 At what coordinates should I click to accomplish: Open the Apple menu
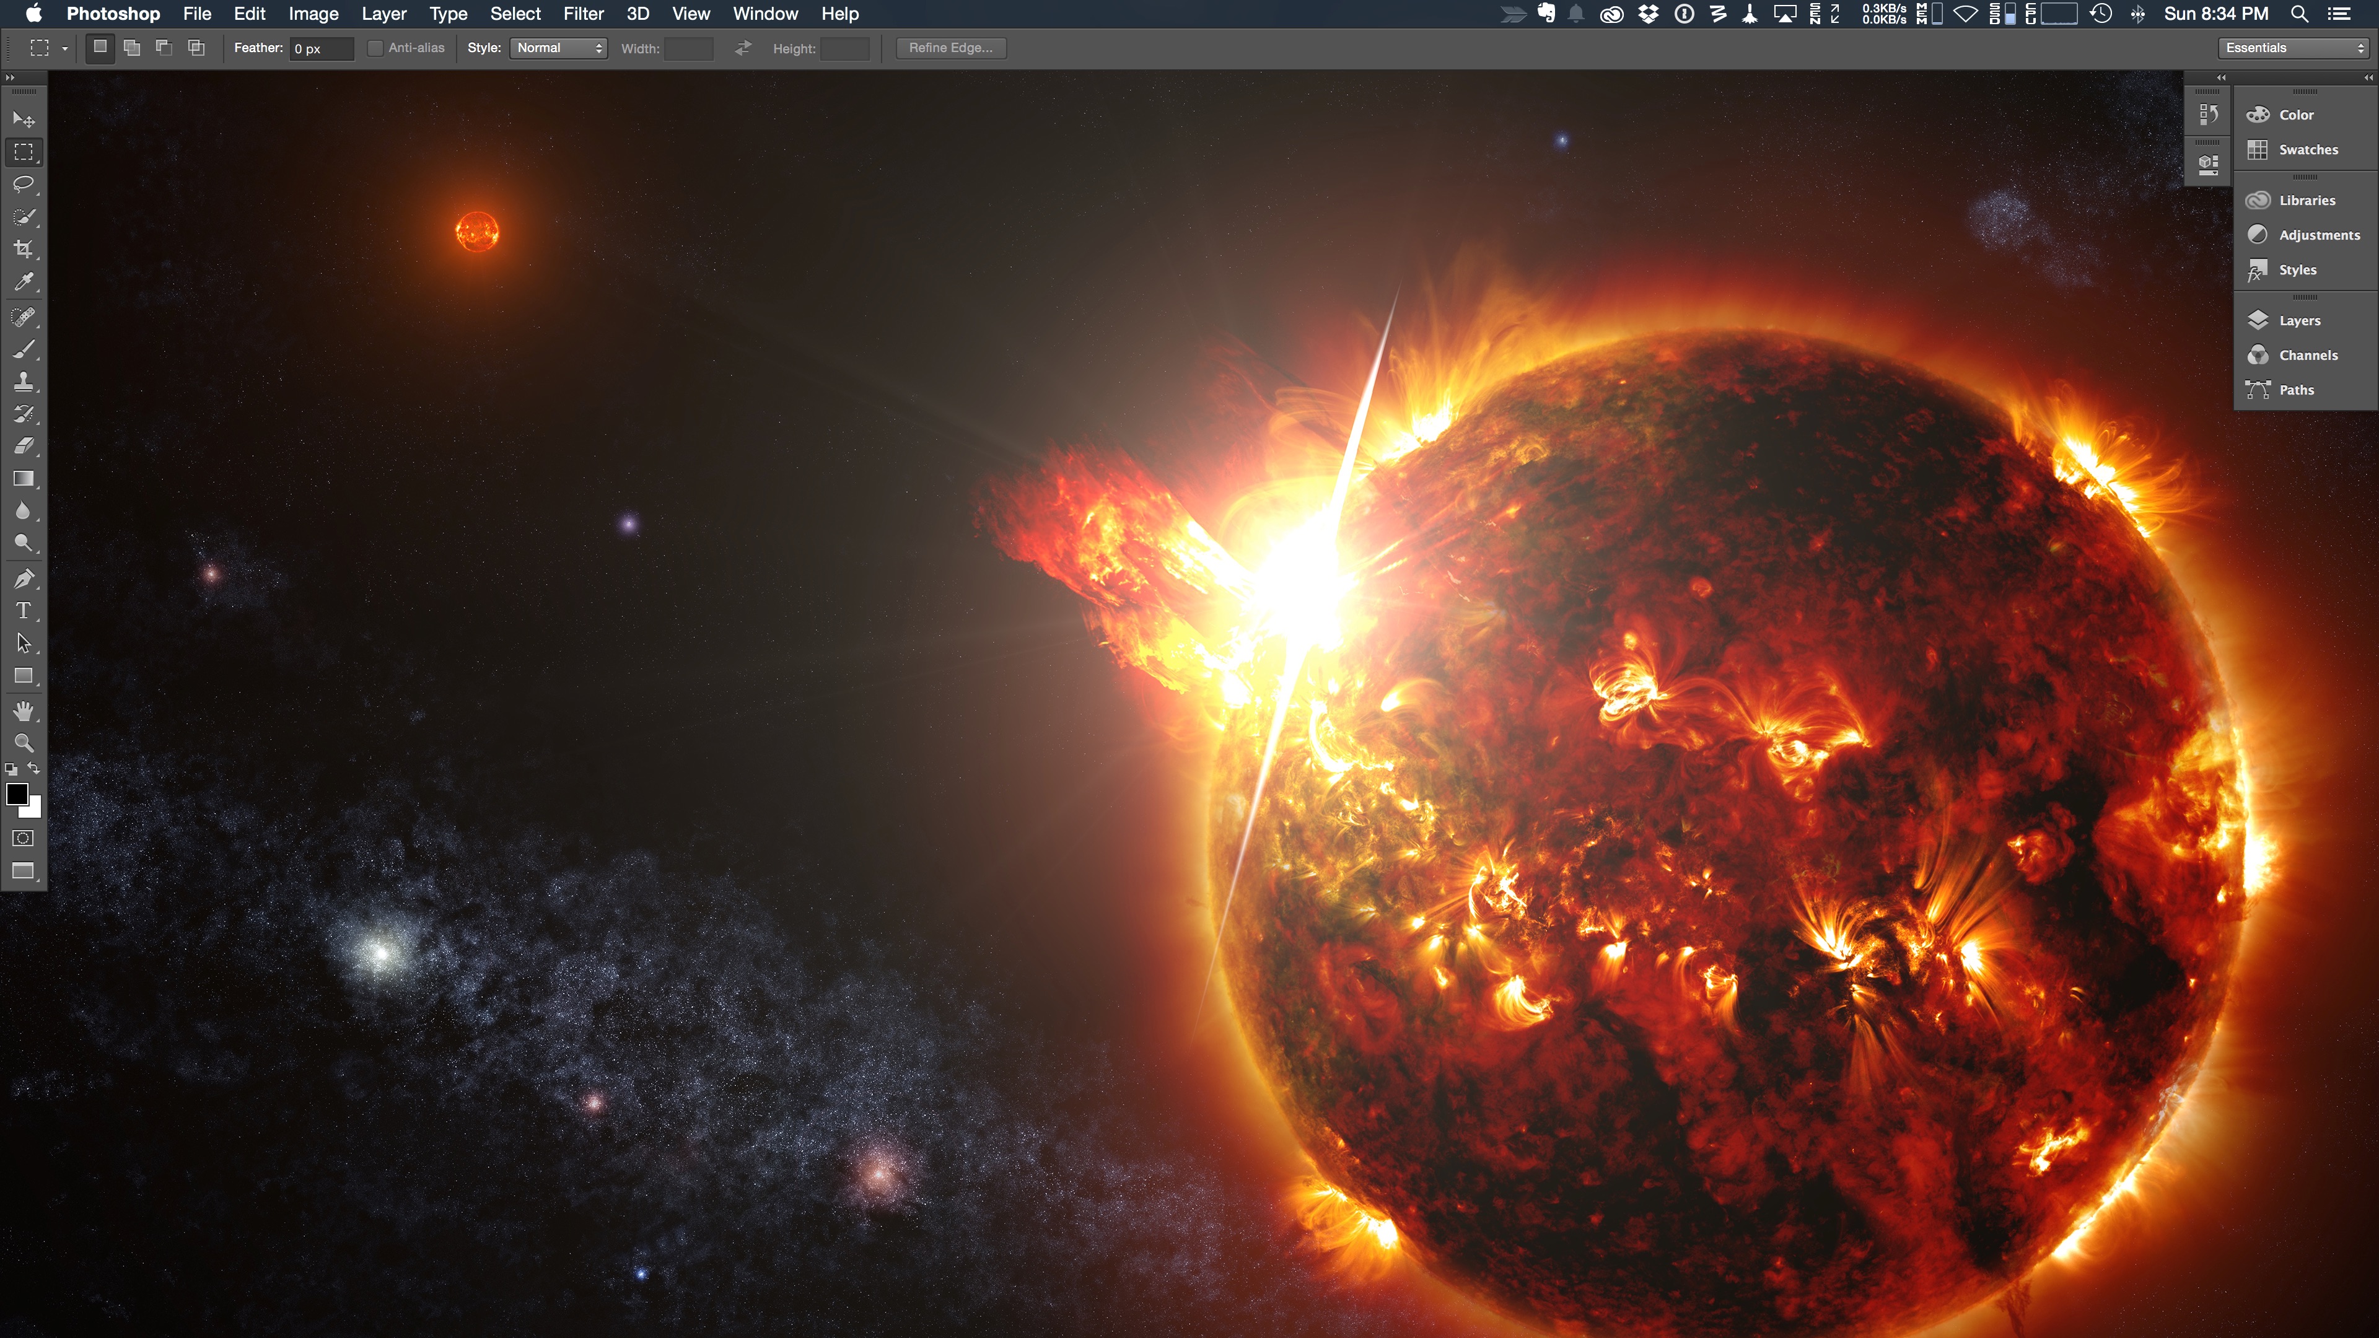(x=34, y=13)
